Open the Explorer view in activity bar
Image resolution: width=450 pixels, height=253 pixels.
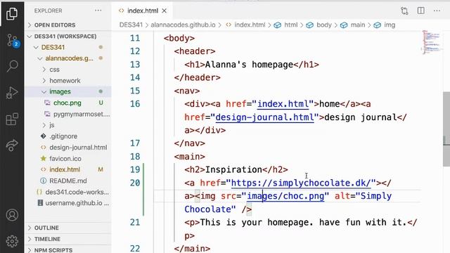12,13
